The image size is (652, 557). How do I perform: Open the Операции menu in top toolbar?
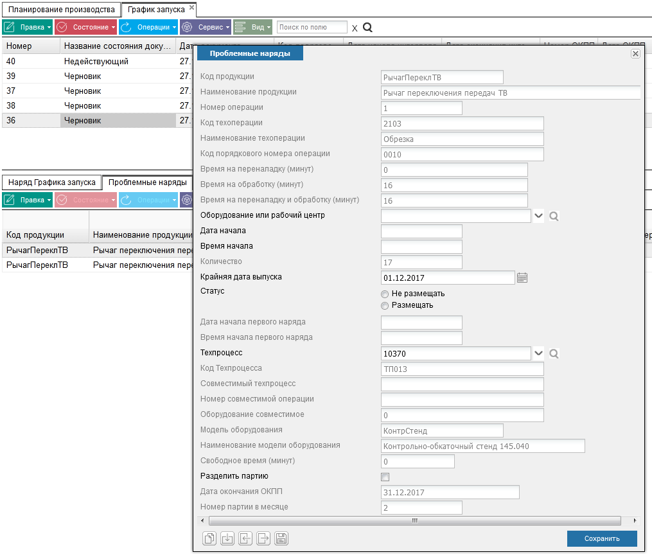pos(148,28)
